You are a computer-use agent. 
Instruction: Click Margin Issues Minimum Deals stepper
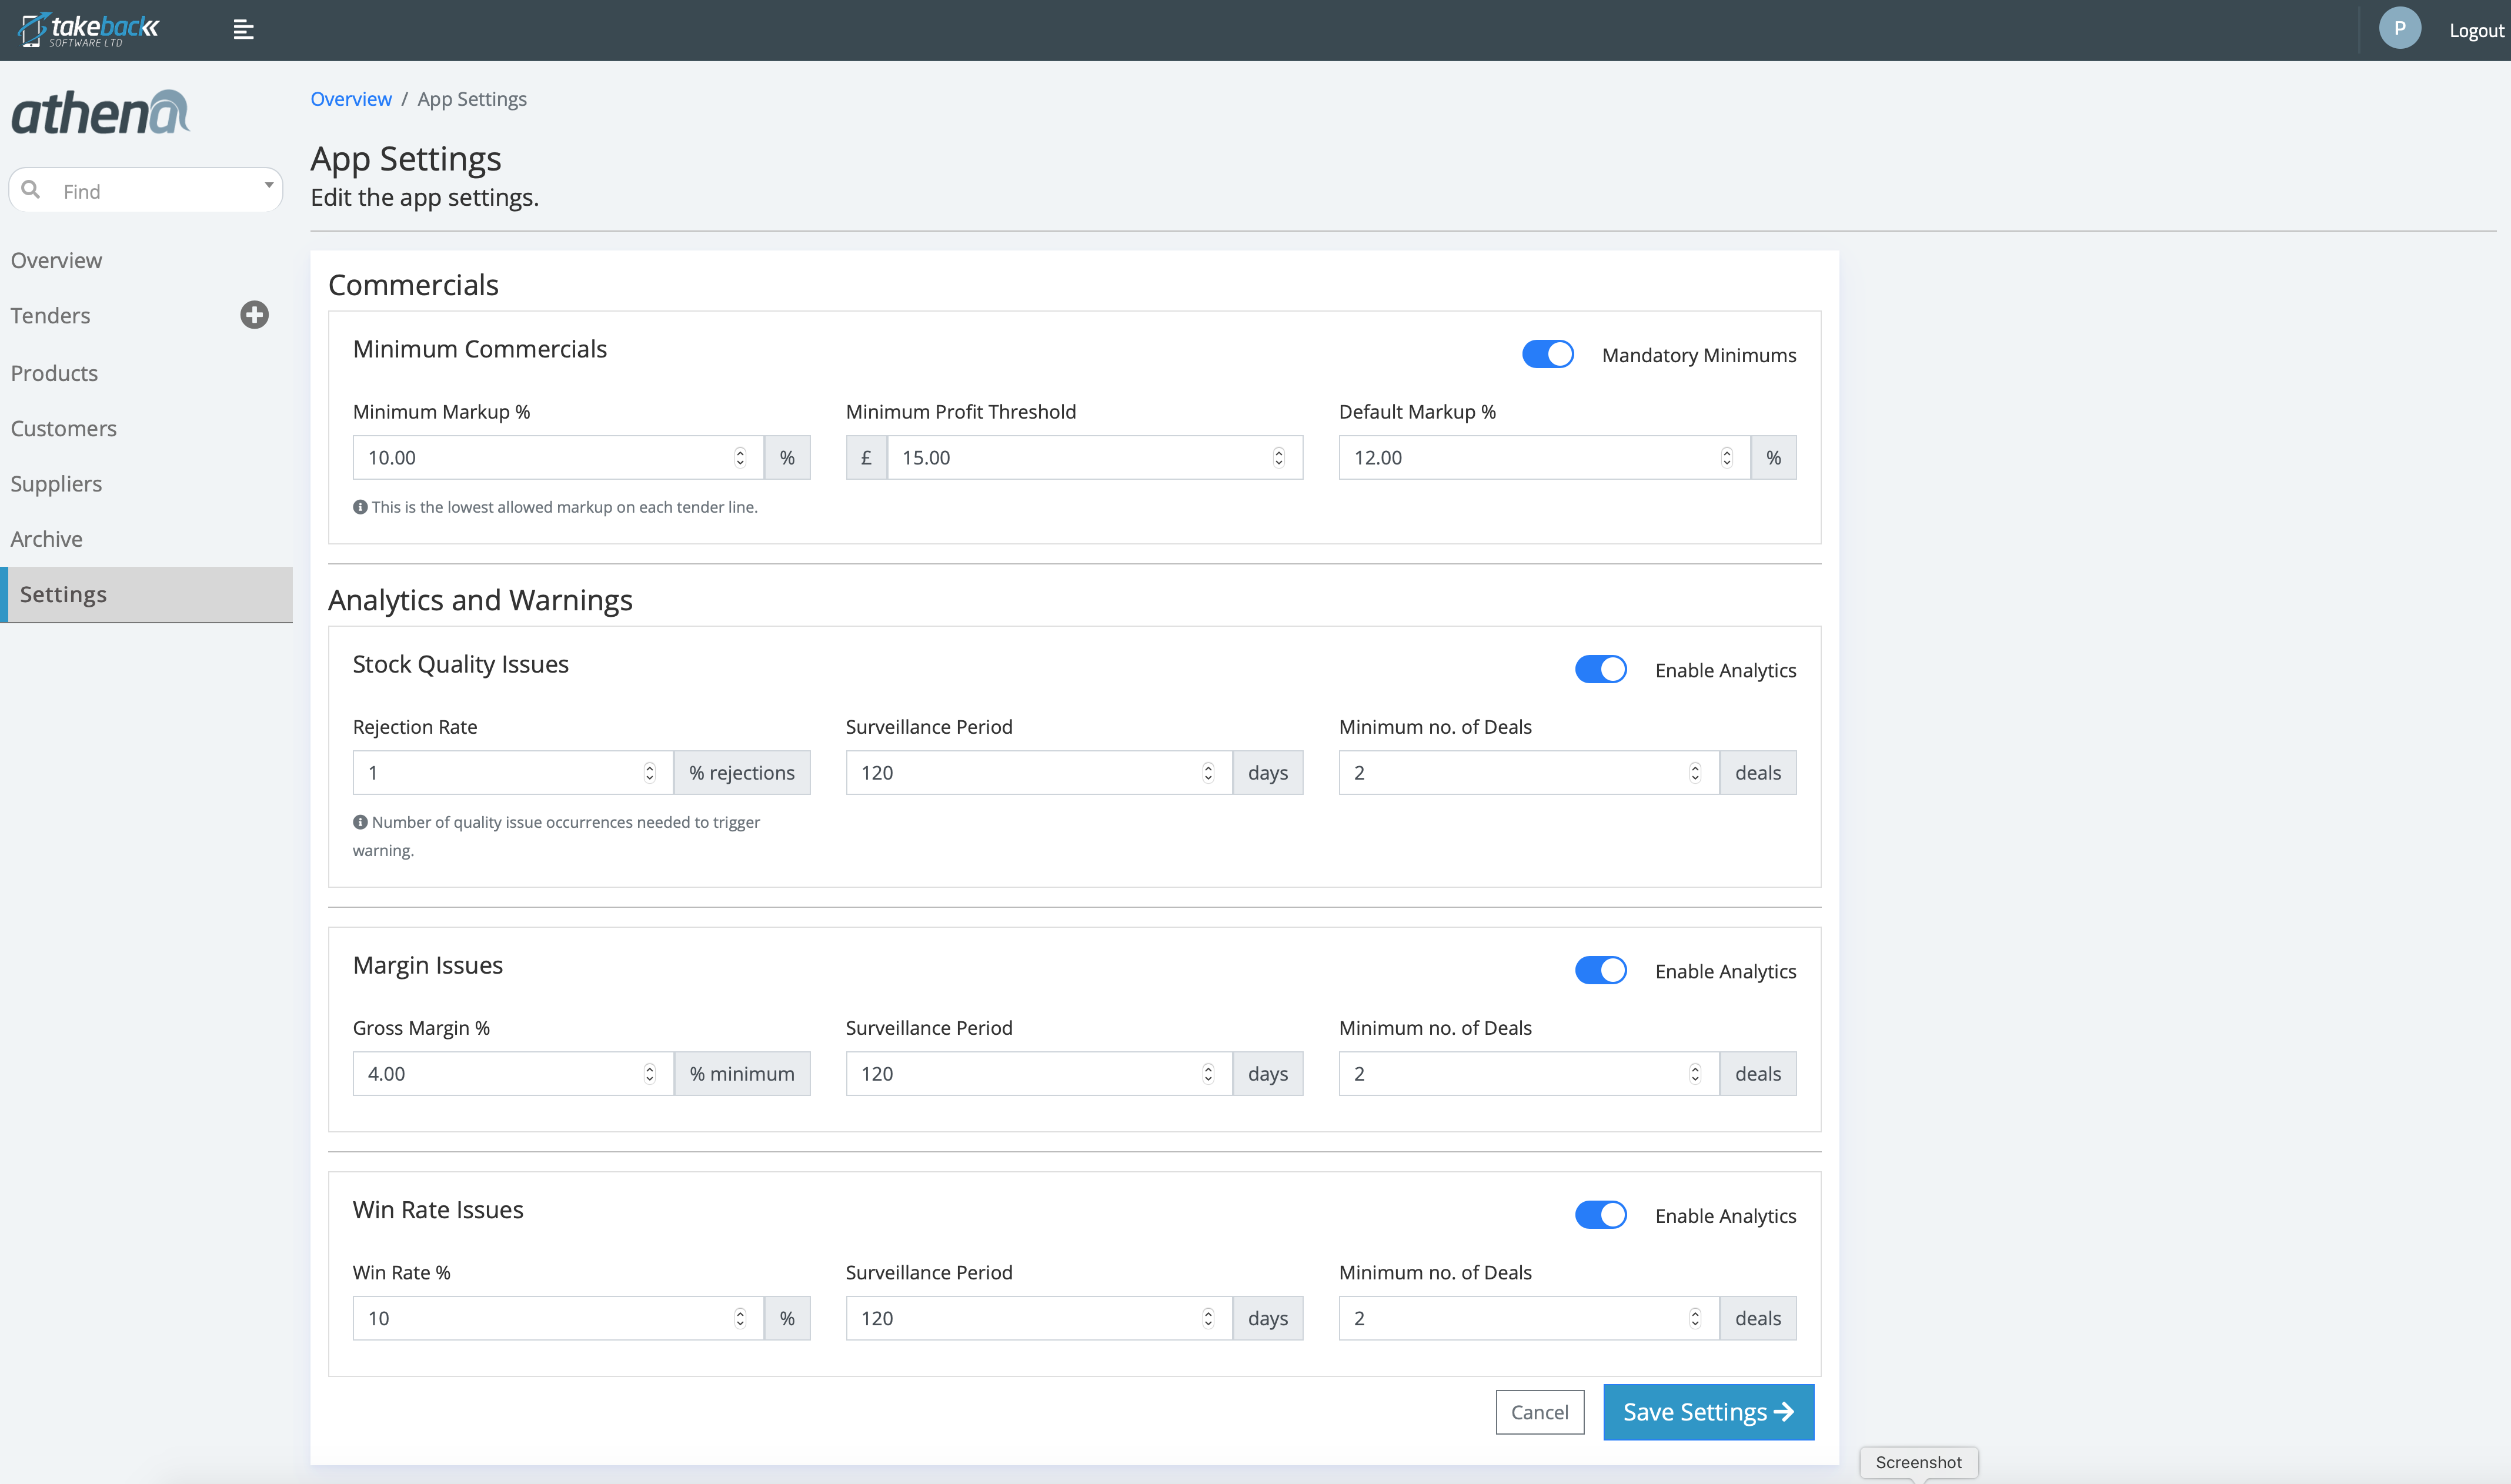click(1695, 1073)
